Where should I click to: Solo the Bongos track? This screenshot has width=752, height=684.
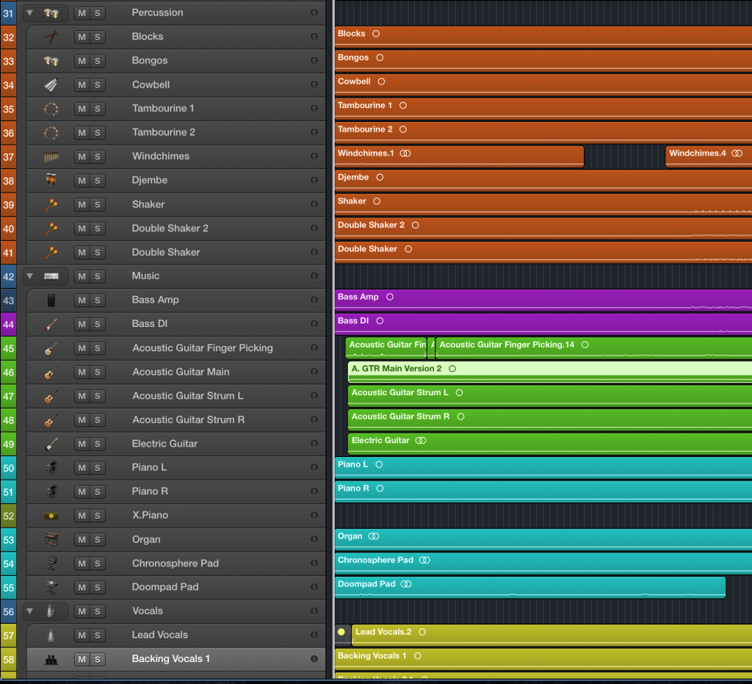[x=98, y=61]
